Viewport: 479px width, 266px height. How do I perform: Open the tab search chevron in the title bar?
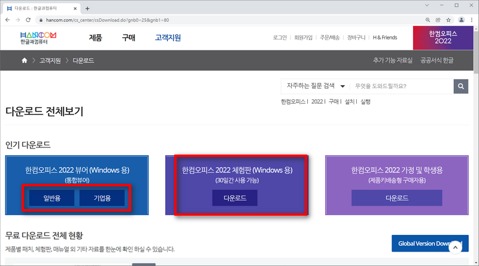pos(427,5)
